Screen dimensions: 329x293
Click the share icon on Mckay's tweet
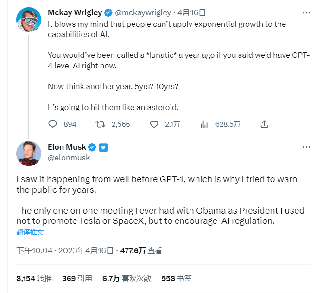tap(265, 124)
